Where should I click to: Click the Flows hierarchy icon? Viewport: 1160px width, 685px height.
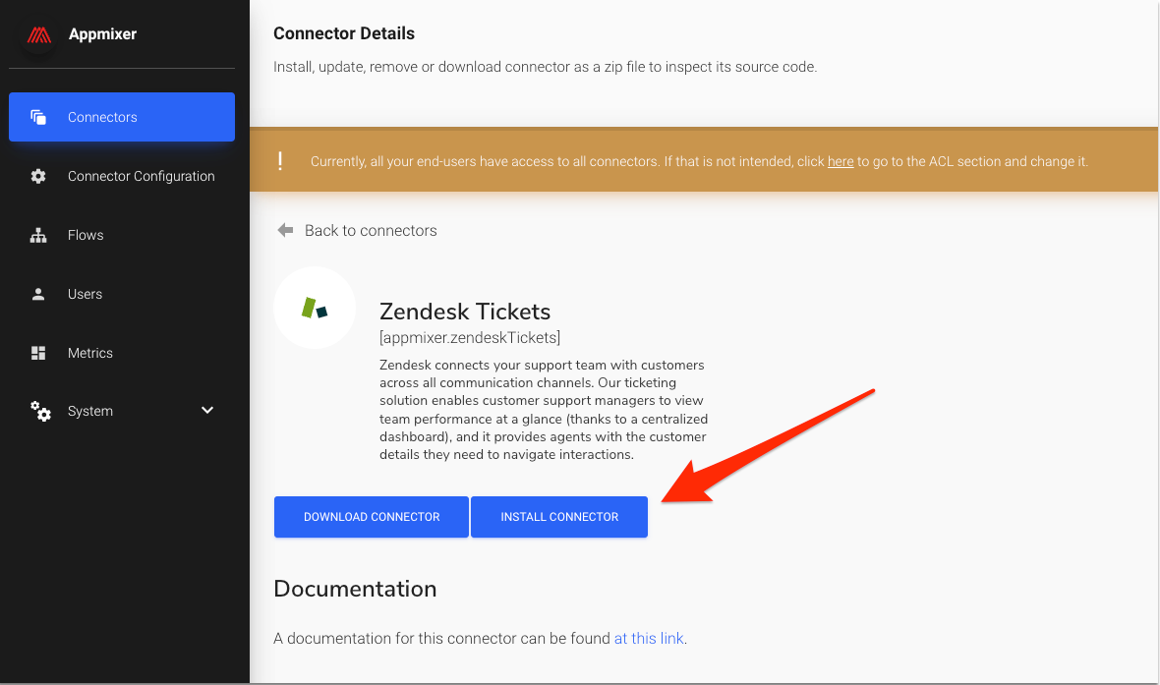click(38, 235)
